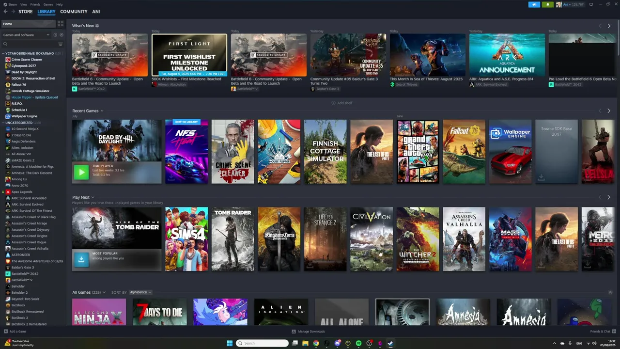Expand the Recent Games shelf dropdown
Viewport: 620px width, 349px height.
pyautogui.click(x=102, y=111)
